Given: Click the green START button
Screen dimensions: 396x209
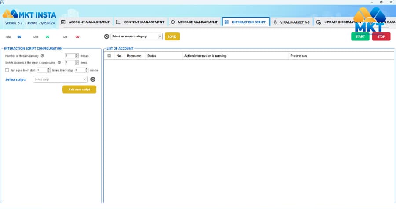Looking at the screenshot, I should pos(360,36).
